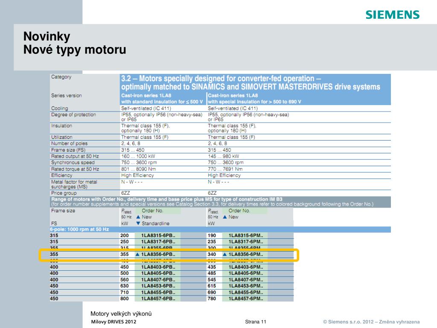This screenshot has height=328, width=437.
Task: Click order number 1LA8356-6PM..
Action: coord(246,255)
